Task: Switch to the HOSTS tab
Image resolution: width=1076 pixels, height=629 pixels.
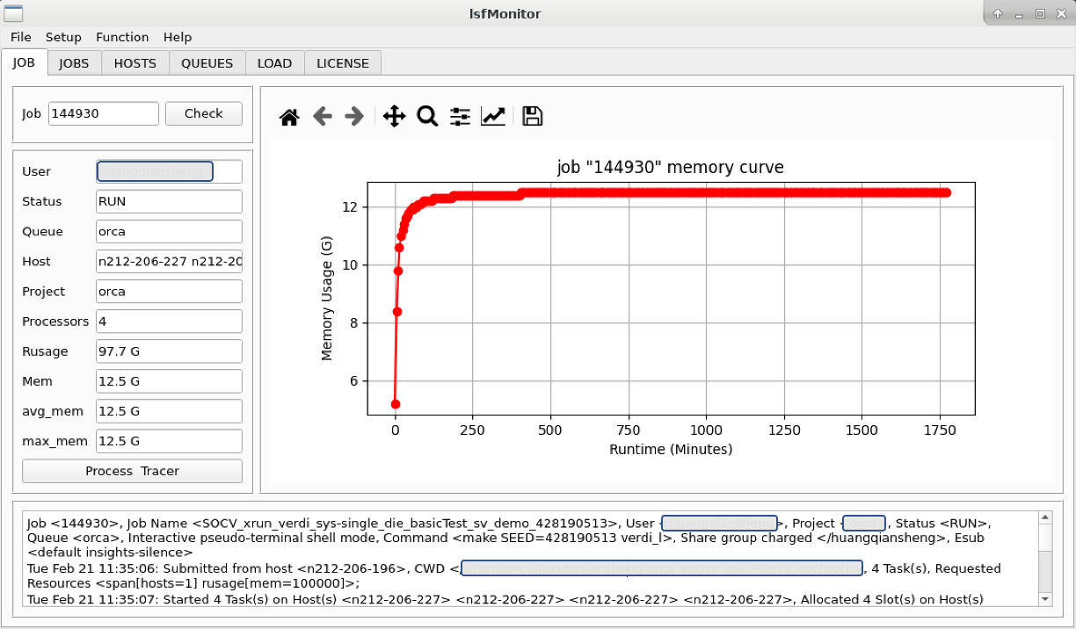Action: click(134, 62)
